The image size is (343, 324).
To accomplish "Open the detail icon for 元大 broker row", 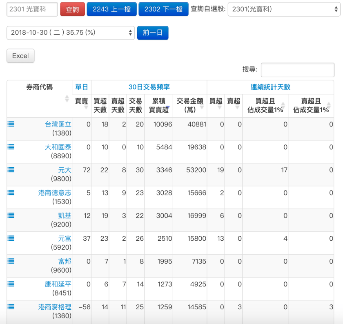I will pyautogui.click(x=11, y=170).
